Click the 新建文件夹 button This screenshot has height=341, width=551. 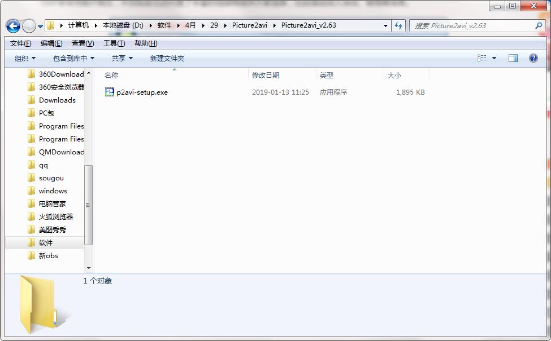[167, 58]
